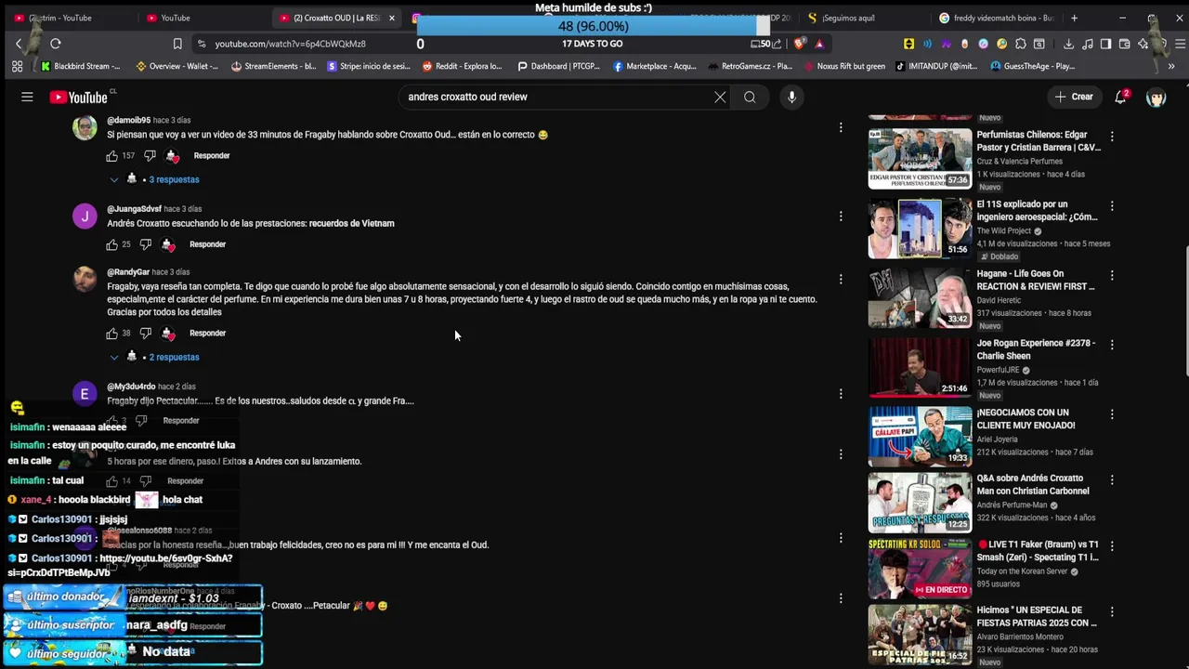Switch to freddy videomatch boina tab
Image resolution: width=1189 pixels, height=669 pixels.
pos(996,18)
